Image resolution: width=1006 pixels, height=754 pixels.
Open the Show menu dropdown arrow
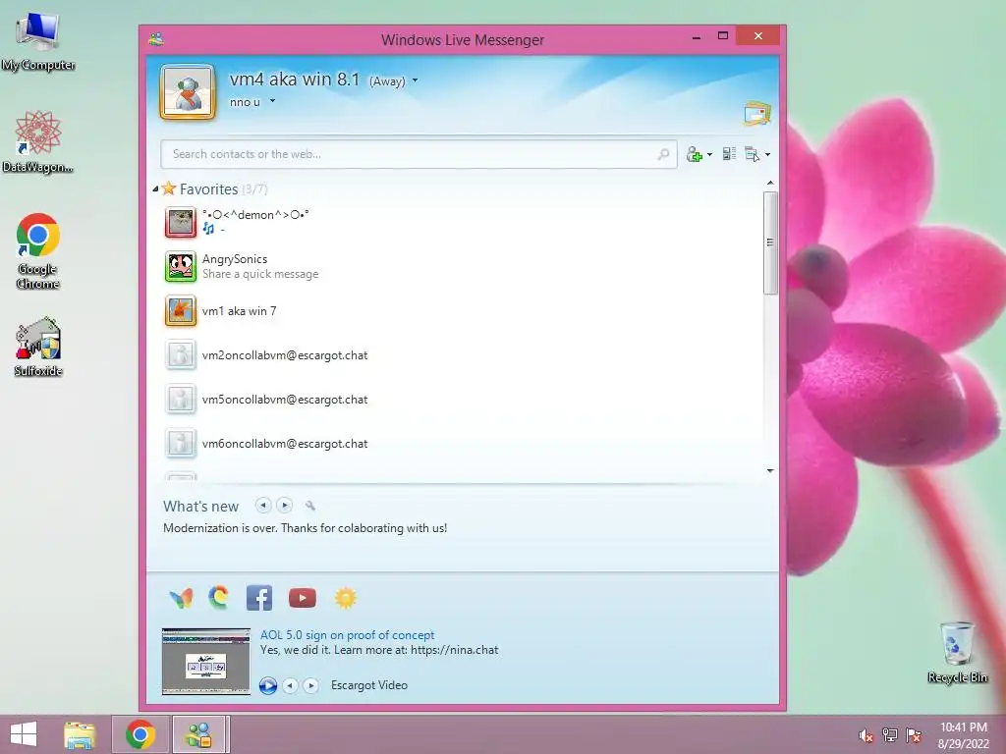(767, 154)
